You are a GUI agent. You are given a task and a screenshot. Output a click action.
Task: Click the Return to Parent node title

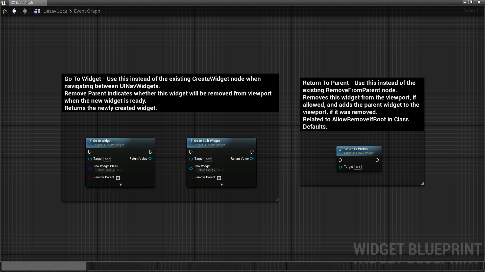(355, 149)
